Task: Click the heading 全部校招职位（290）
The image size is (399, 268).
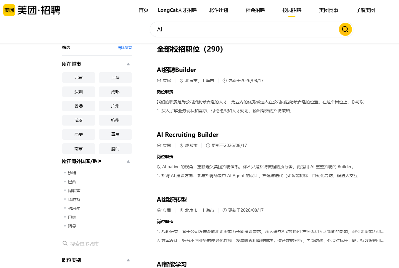Action: tap(190, 49)
